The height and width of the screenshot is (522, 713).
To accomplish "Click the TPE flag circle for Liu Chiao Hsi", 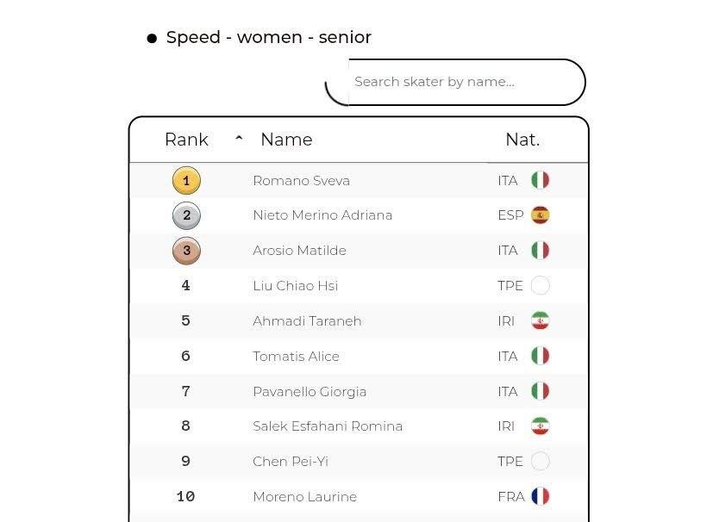I will [x=541, y=286].
